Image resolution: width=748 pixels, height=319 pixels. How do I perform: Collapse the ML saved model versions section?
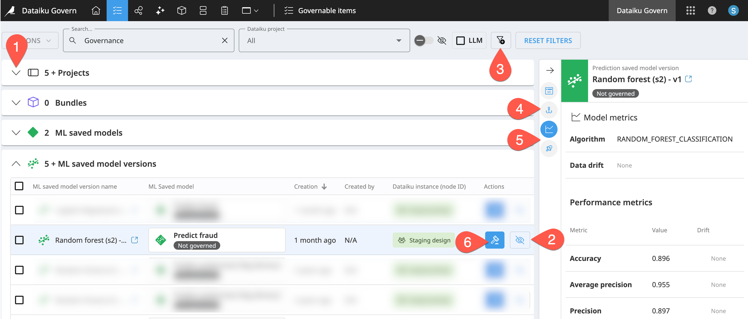(x=16, y=164)
